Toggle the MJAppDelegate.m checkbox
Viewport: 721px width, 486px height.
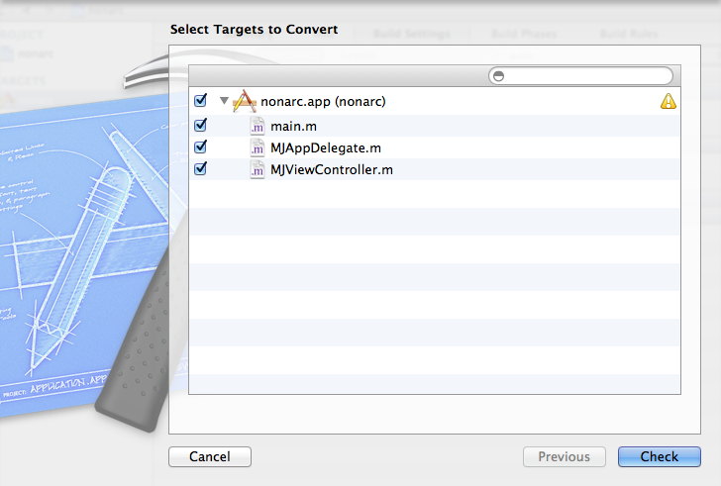[x=201, y=147]
